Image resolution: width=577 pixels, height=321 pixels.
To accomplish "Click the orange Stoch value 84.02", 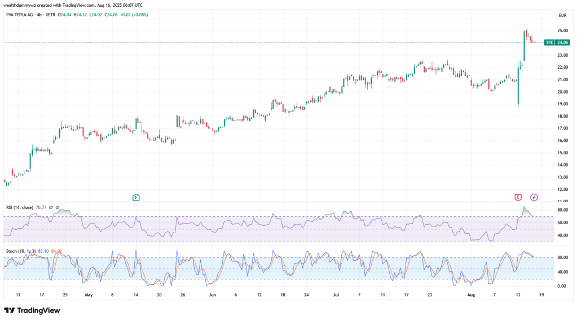I will [x=56, y=251].
